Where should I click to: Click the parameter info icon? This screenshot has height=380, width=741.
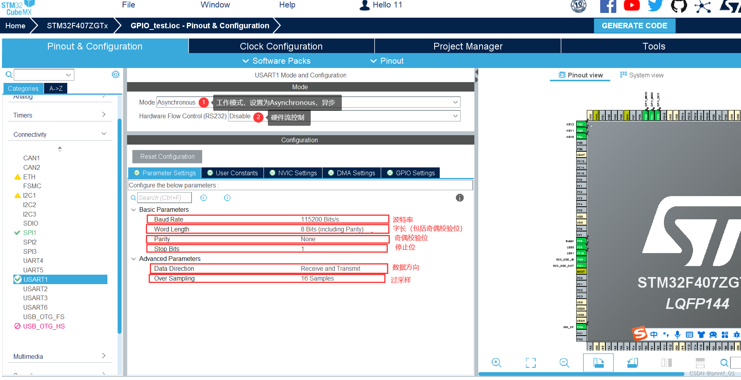click(460, 198)
